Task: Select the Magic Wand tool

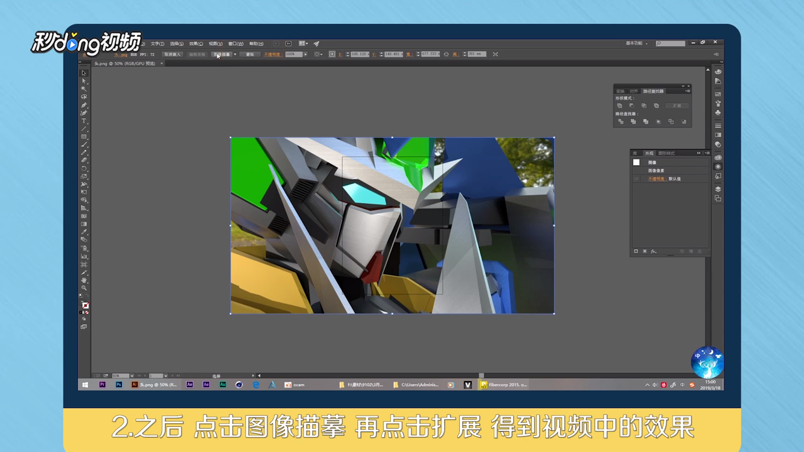Action: click(84, 89)
